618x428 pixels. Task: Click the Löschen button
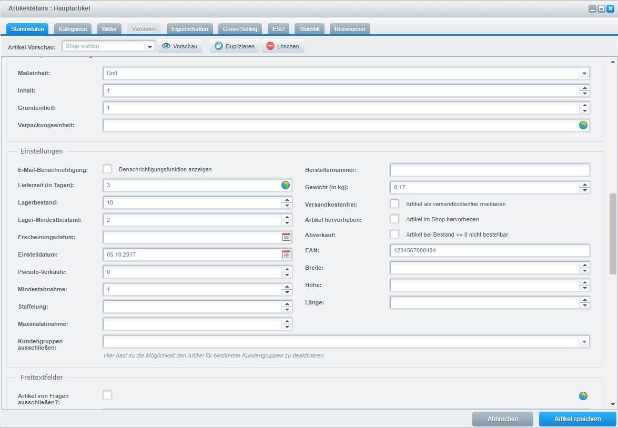pyautogui.click(x=283, y=46)
